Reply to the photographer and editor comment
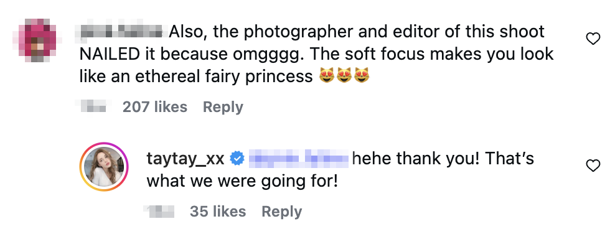Screen dimensions: 610x234 tap(223, 107)
